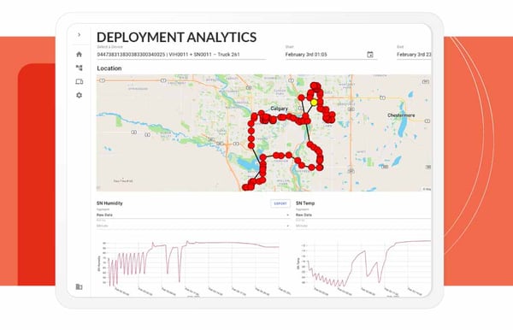Open settings via the gear icon
The width and height of the screenshot is (513, 330).
pos(80,95)
